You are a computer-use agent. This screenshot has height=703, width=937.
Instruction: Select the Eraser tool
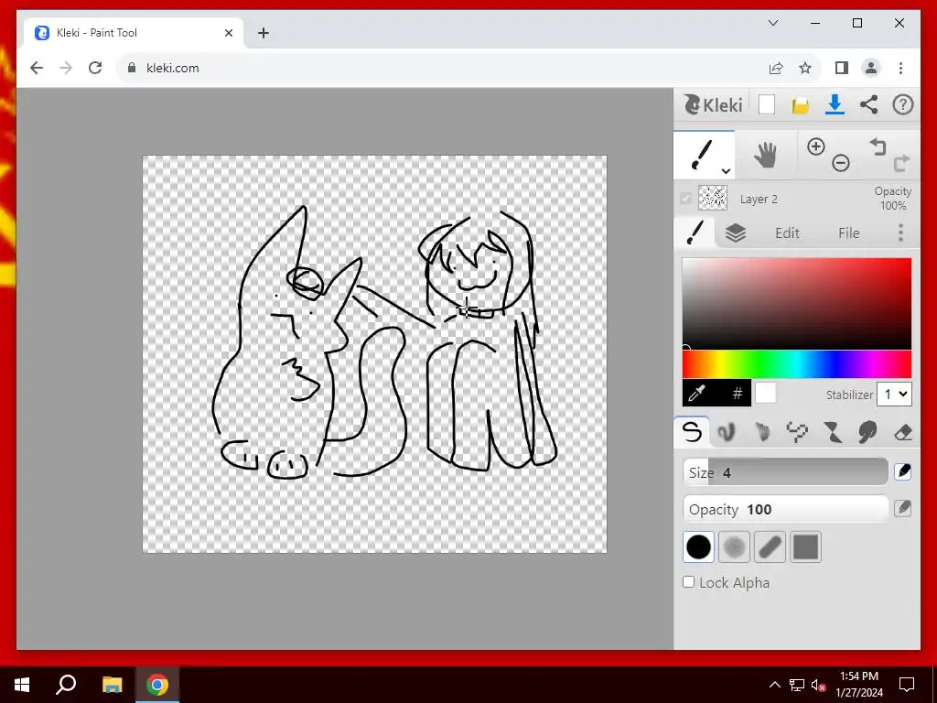[903, 432]
